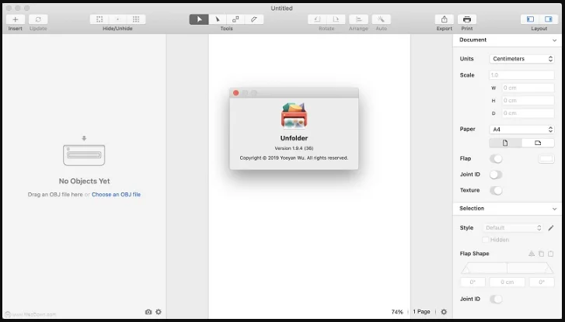The width and height of the screenshot is (565, 322).
Task: Click the Flap Shape paste icon
Action: [x=550, y=254]
